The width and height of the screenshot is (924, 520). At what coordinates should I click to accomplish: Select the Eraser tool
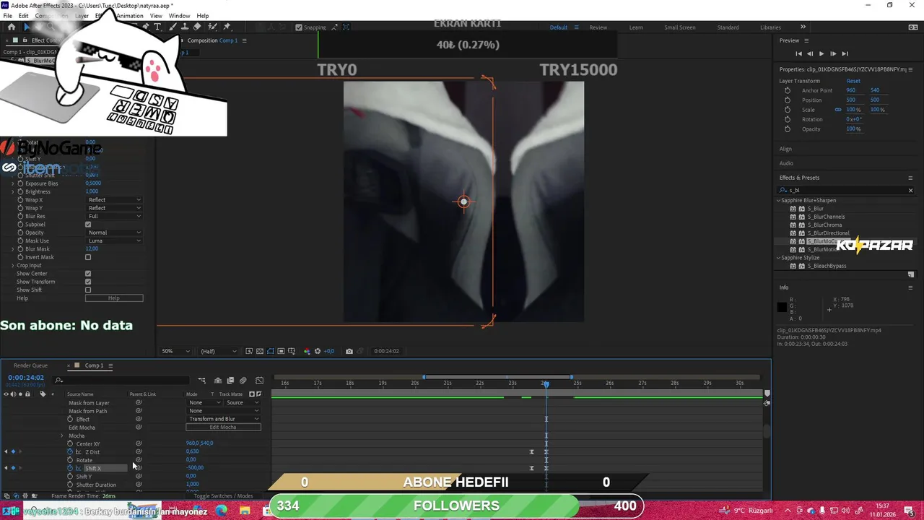[x=197, y=27]
